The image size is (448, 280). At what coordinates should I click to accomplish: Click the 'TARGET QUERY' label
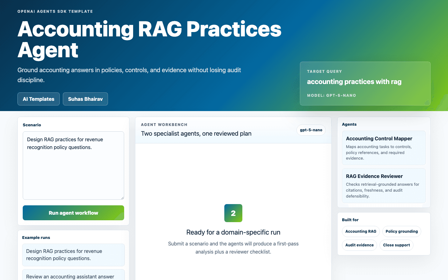coord(324,72)
